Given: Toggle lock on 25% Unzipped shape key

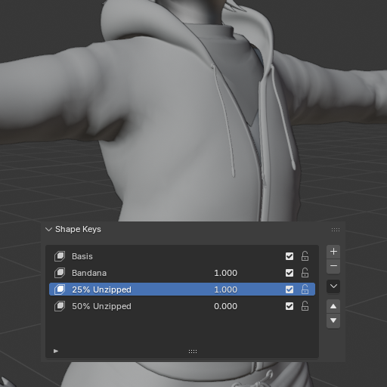Looking at the screenshot, I should pyautogui.click(x=305, y=289).
